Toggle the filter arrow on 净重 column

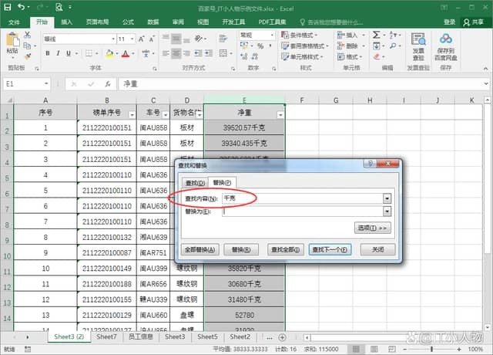coord(280,114)
